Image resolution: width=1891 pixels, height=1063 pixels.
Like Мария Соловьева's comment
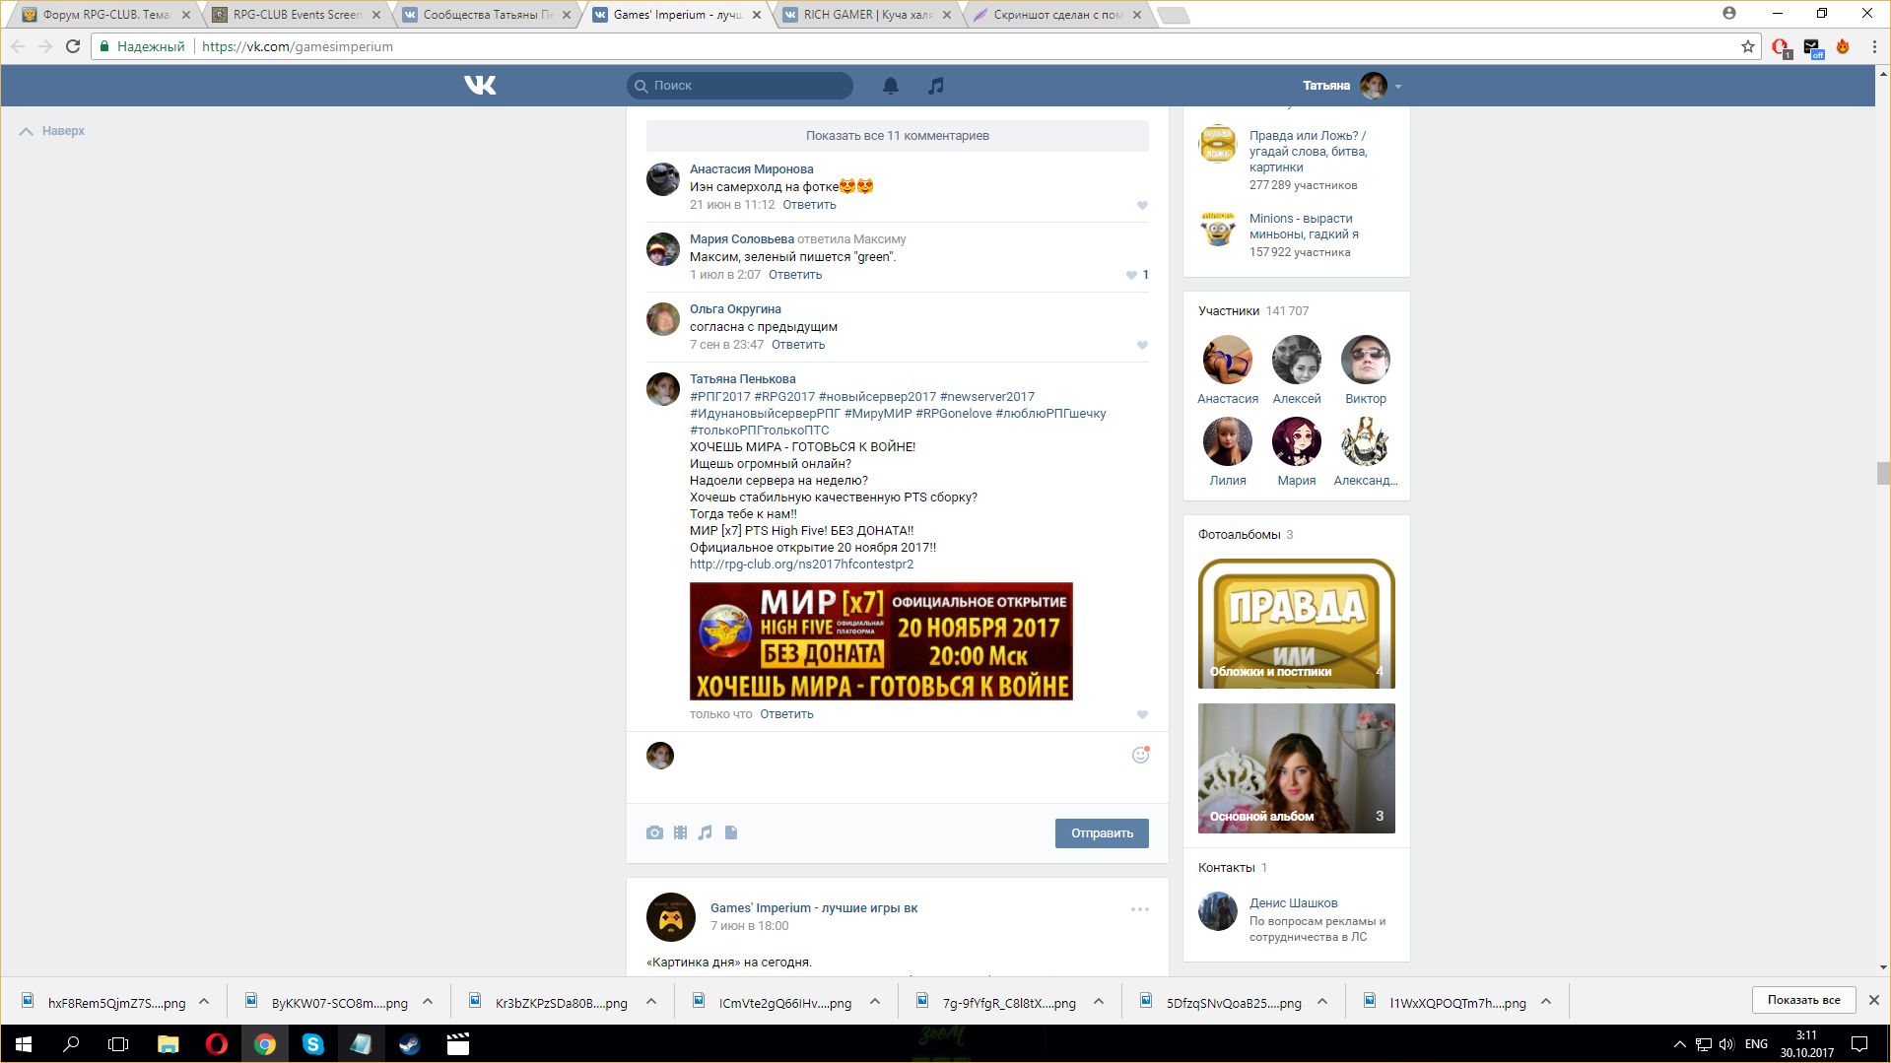click(1132, 275)
